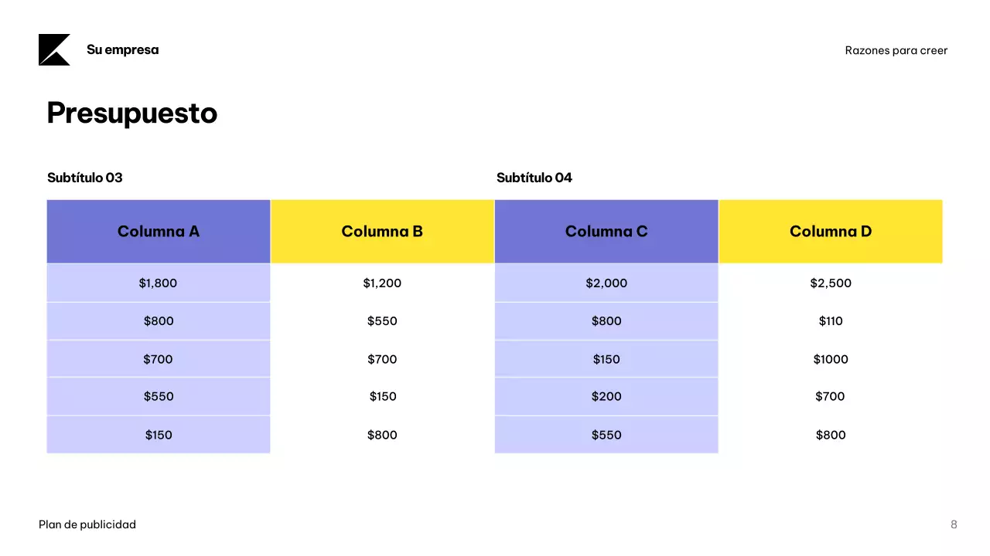Viewport: 990px width, 556px height.
Task: Click the Columna B header cell
Action: click(x=382, y=232)
